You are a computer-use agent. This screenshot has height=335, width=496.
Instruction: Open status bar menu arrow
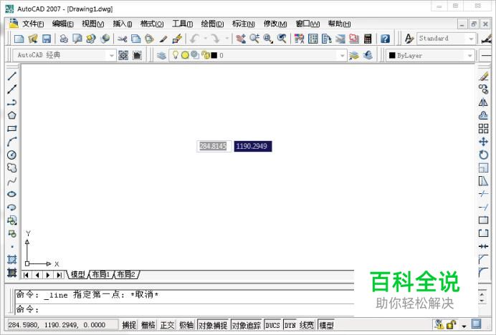click(464, 326)
